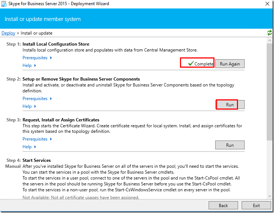Click the Skype for Business title bar icon

[4, 4]
